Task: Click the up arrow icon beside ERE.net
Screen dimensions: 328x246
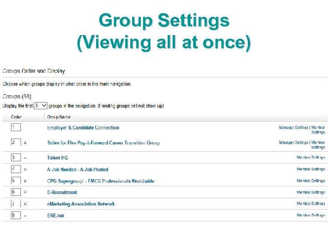Action: (25, 215)
